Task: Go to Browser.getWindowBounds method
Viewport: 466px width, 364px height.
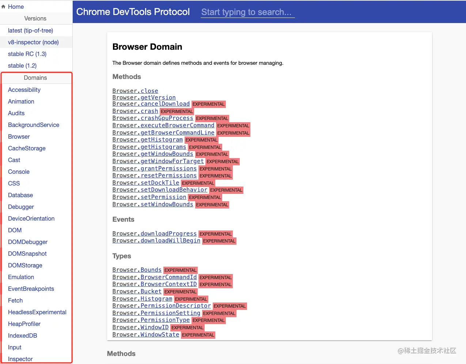Action: click(153, 154)
